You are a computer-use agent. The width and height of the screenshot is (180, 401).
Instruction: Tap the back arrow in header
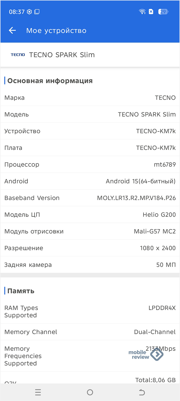12,31
